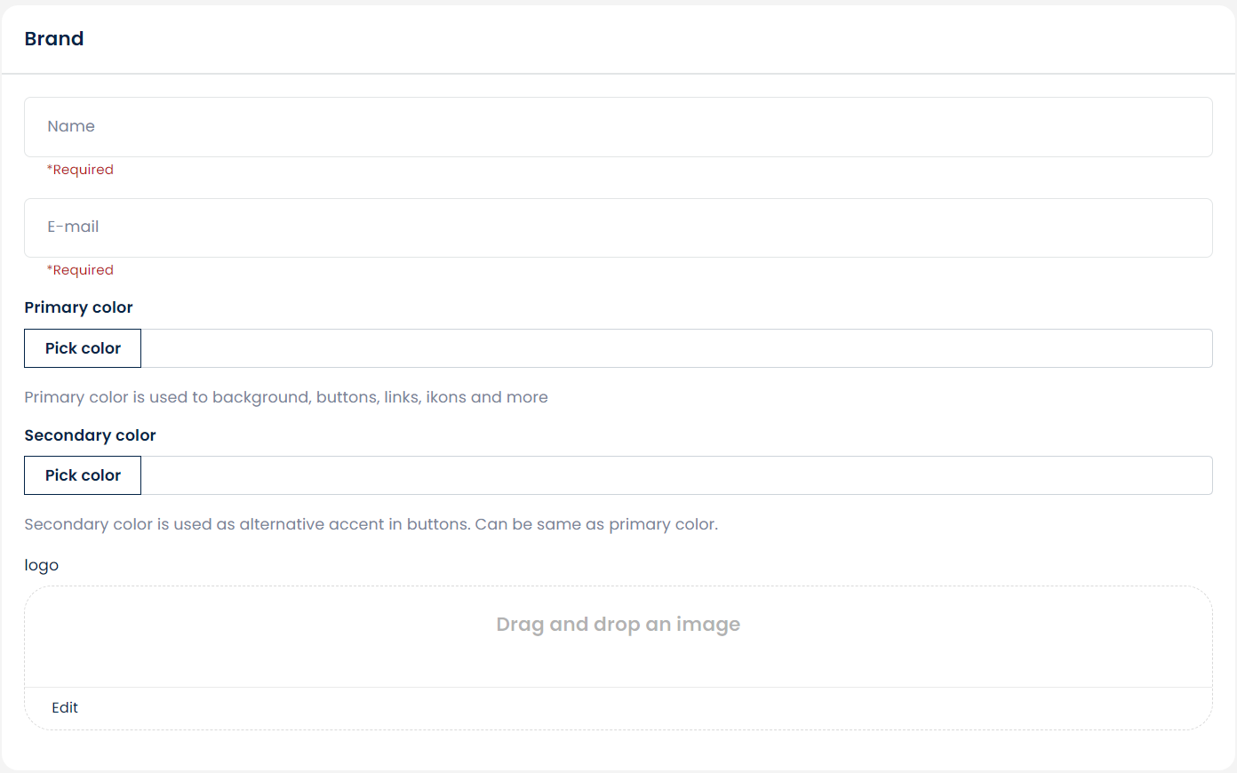Click the Secondary color value field
Screen dimensions: 1237x773
pyautogui.click(x=676, y=475)
